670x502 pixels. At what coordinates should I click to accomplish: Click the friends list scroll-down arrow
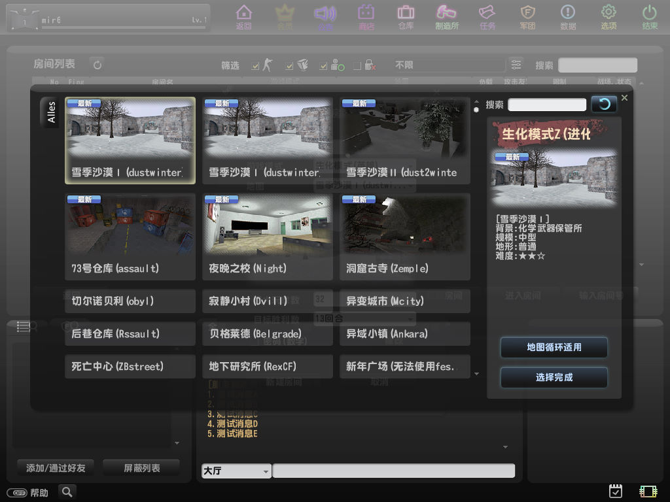(177, 443)
